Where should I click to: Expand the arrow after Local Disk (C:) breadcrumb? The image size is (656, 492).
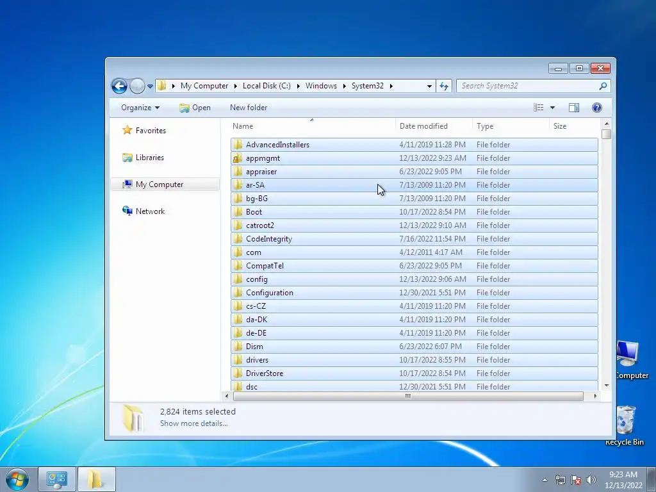[298, 86]
